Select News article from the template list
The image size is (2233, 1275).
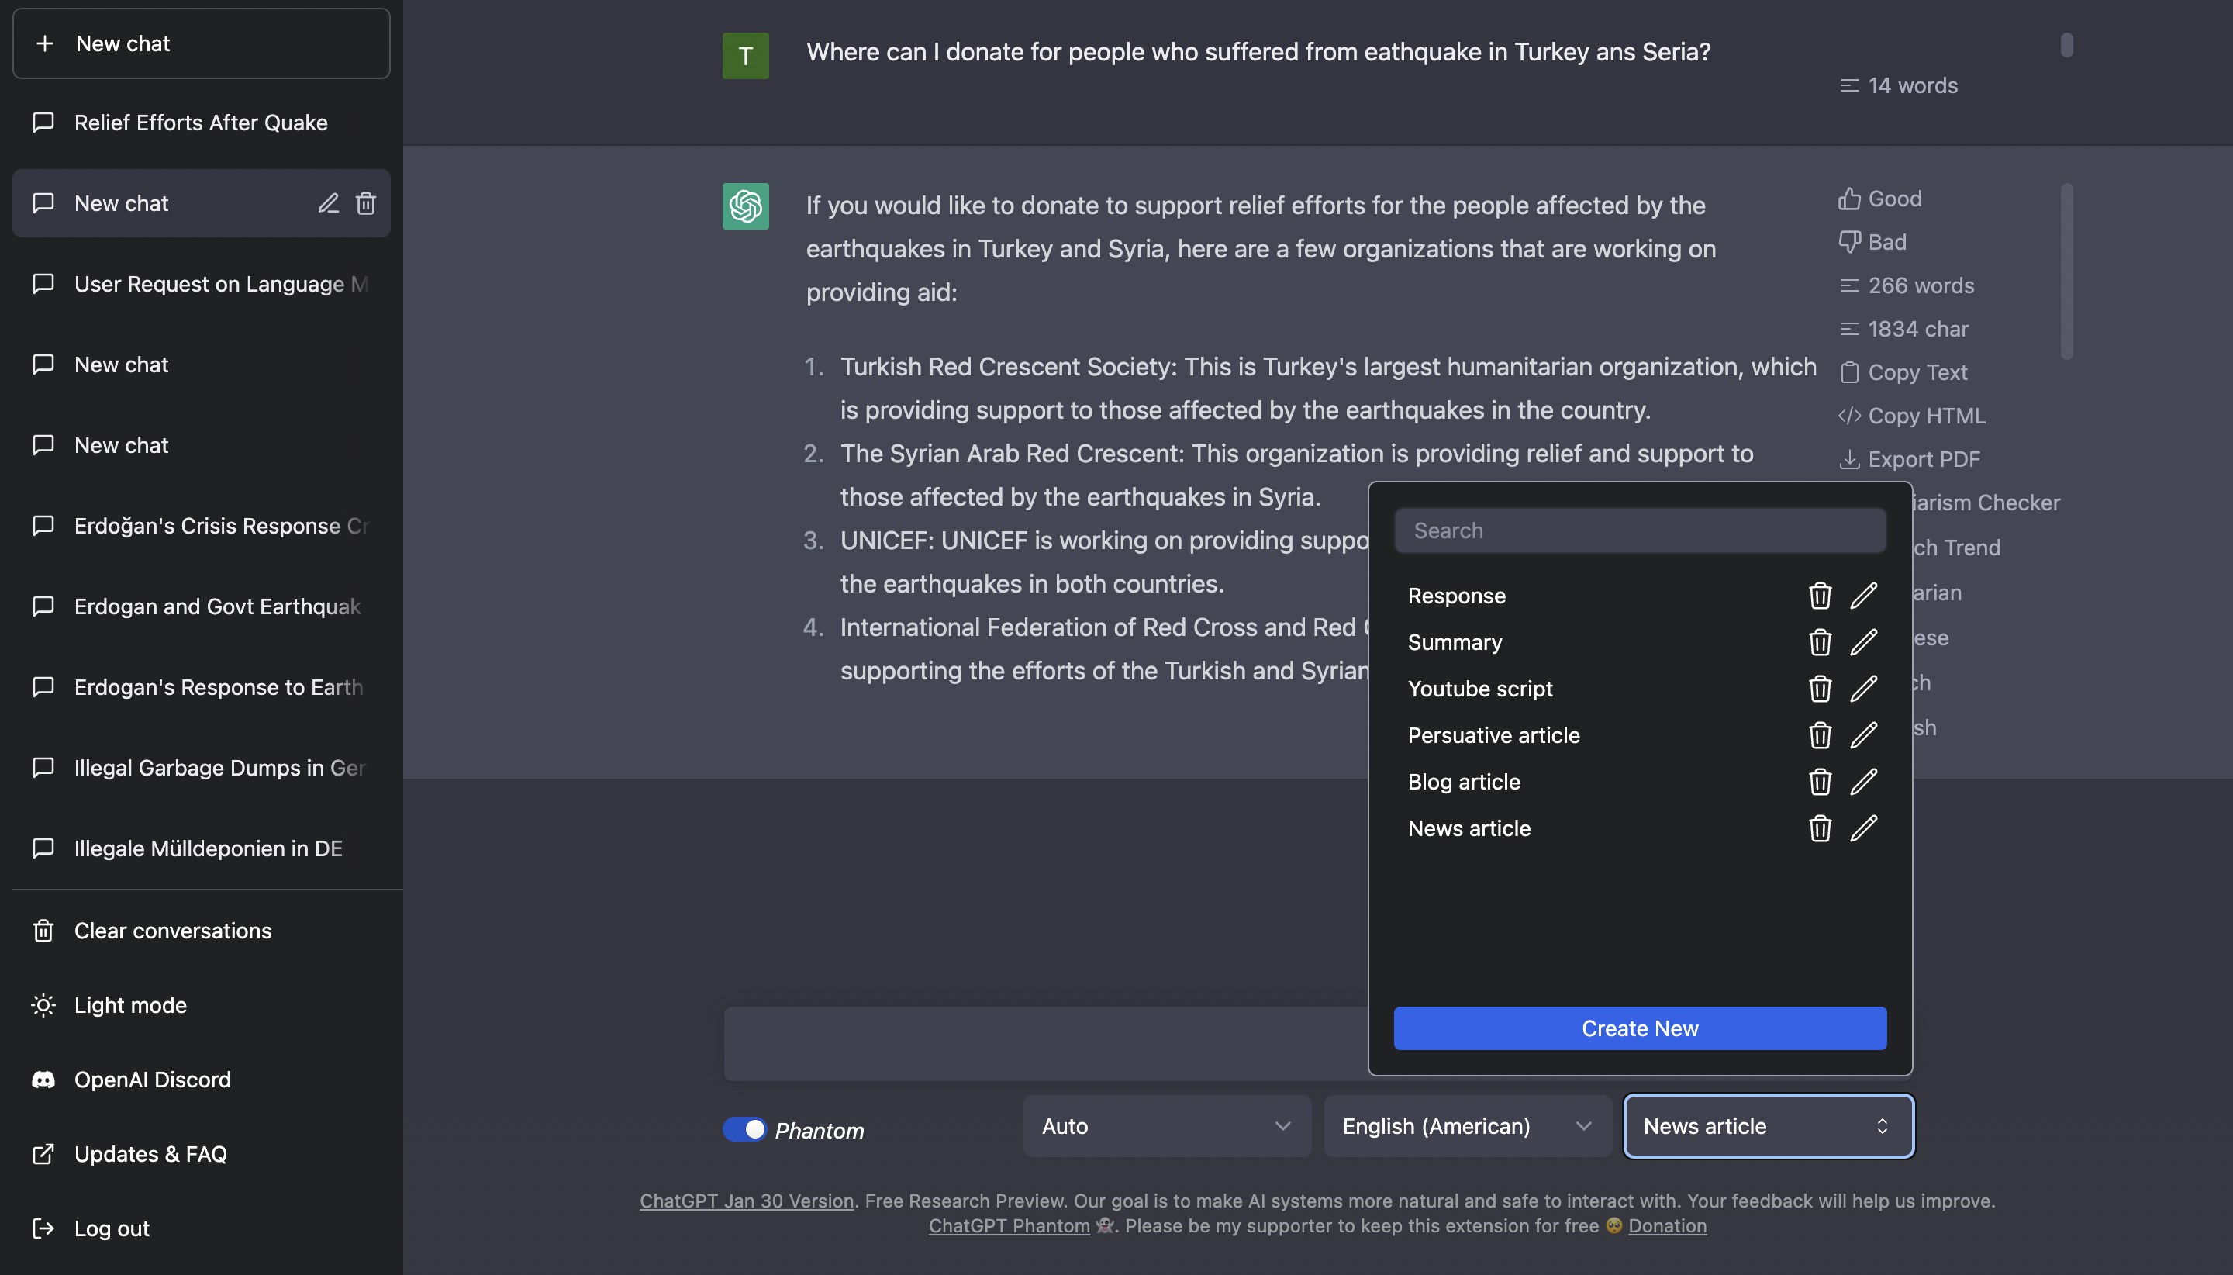tap(1469, 828)
